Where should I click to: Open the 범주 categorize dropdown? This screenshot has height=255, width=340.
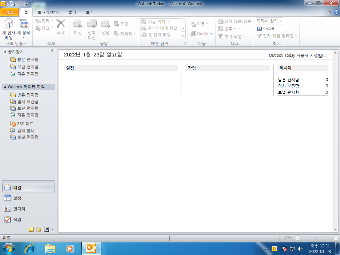[x=227, y=29]
